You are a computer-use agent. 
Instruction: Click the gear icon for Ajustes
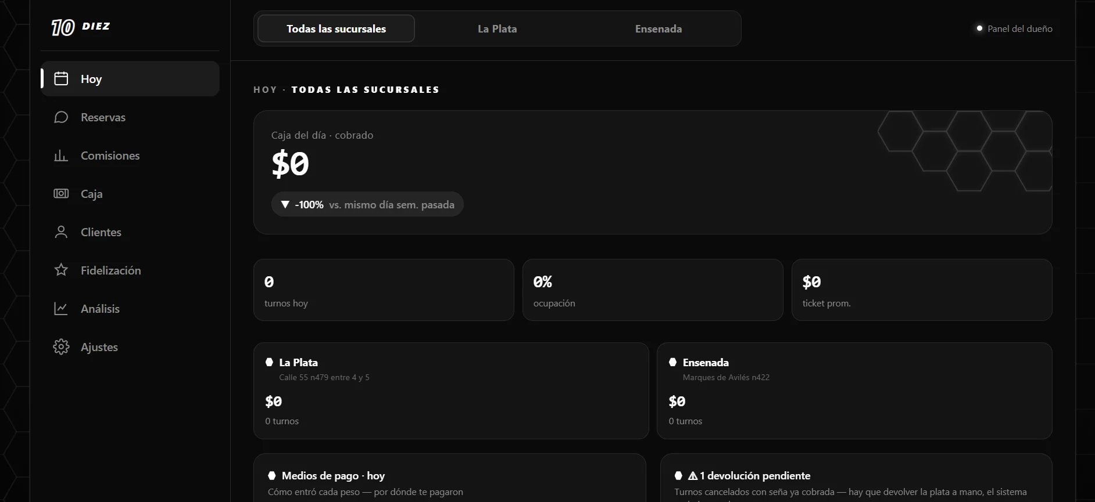[61, 347]
